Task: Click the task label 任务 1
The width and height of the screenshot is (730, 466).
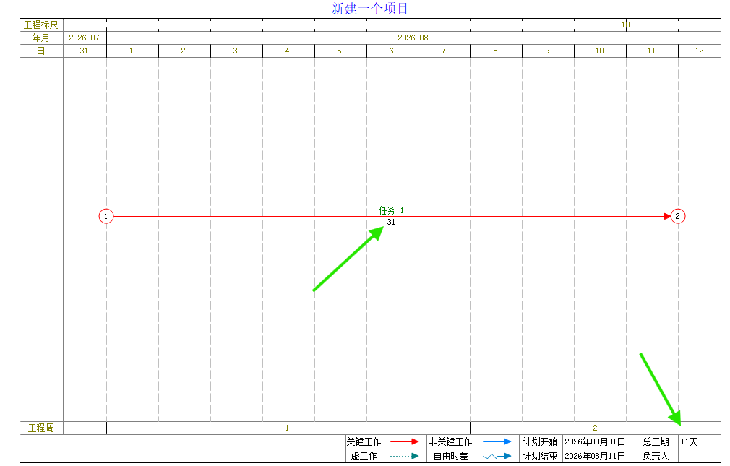Action: (391, 210)
